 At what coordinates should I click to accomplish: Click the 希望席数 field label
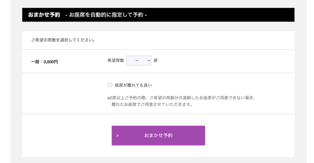[116, 60]
